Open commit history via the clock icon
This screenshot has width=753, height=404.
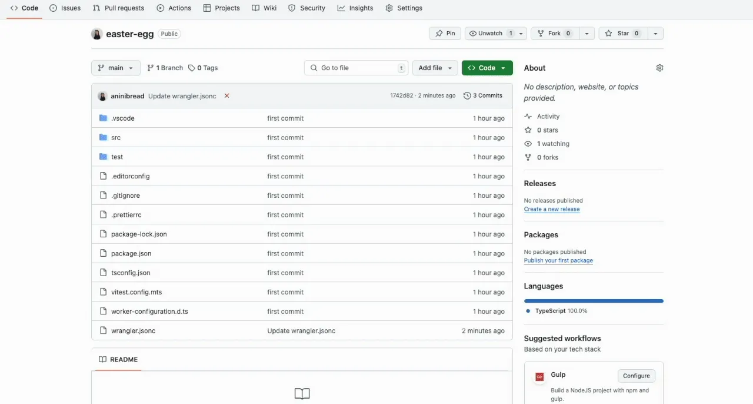pyautogui.click(x=467, y=95)
